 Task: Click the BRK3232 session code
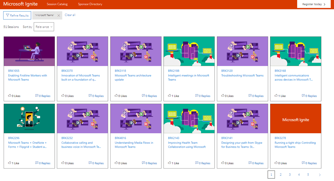point(67,138)
